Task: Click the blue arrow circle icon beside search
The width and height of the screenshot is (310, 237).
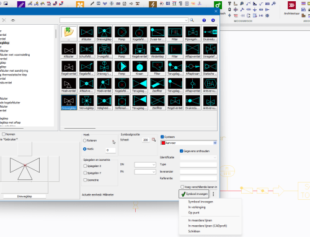Action: pyautogui.click(x=213, y=20)
